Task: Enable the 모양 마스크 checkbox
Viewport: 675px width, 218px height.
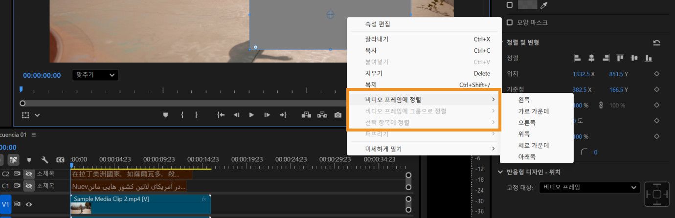Action: click(510, 22)
